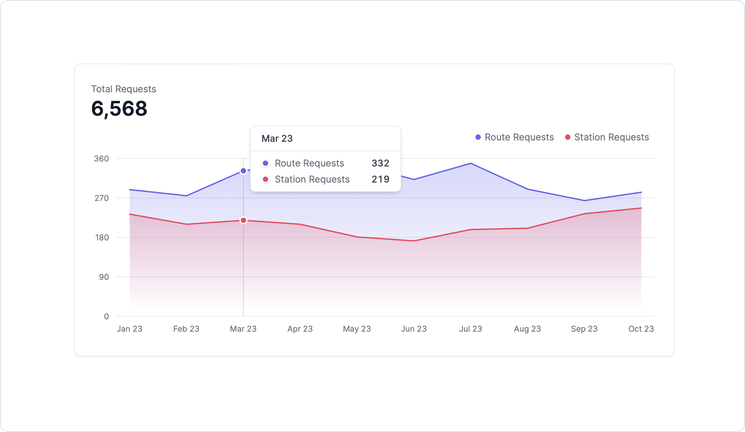Click the 6,568 total value
The height and width of the screenshot is (432, 745).
pyautogui.click(x=119, y=109)
